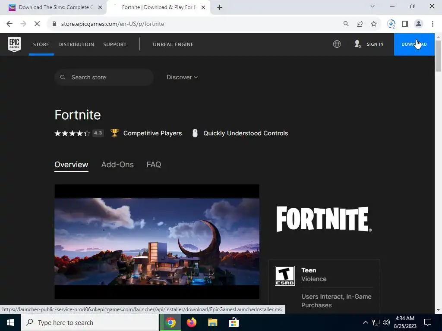
Task: Open Firefox from the taskbar
Action: [x=191, y=322]
